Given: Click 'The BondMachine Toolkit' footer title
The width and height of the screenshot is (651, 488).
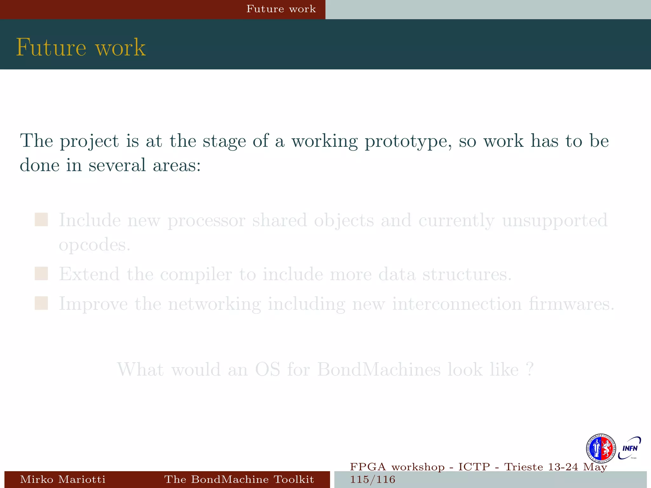Looking at the screenshot, I should tap(239, 479).
